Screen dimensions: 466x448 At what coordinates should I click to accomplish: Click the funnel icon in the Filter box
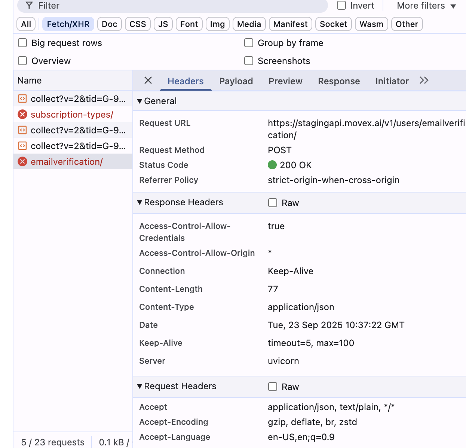[x=29, y=6]
